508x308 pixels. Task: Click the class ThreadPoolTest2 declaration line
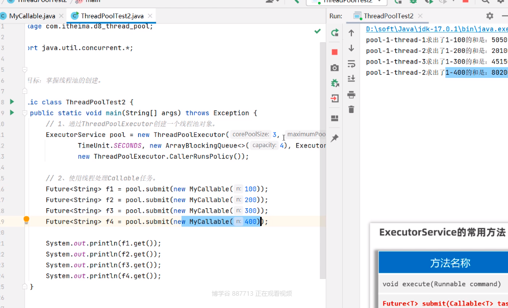tap(80, 102)
